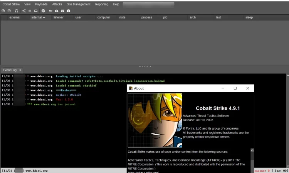Click the Erebus banner log line
Image resolution: width=289 pixels, height=173 pixels.
pyautogui.click(x=66, y=90)
